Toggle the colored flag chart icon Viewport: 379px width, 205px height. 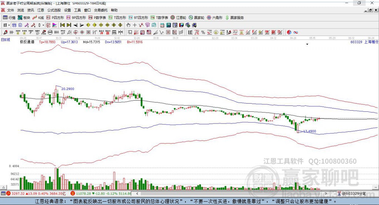tap(55, 25)
